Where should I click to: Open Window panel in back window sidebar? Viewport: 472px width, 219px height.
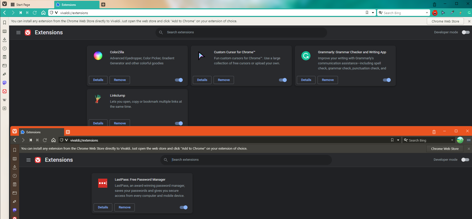tap(5, 66)
